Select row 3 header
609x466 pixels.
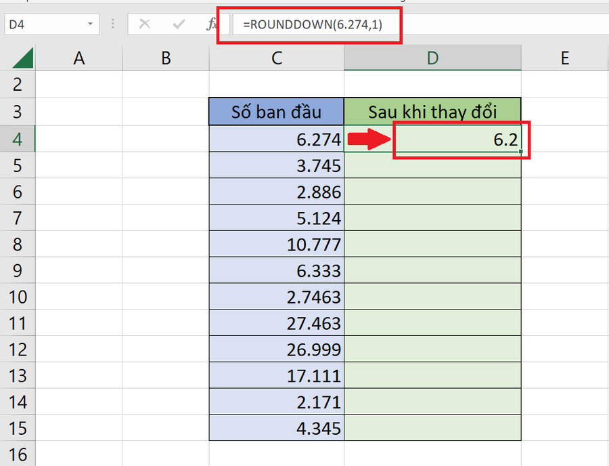[18, 112]
